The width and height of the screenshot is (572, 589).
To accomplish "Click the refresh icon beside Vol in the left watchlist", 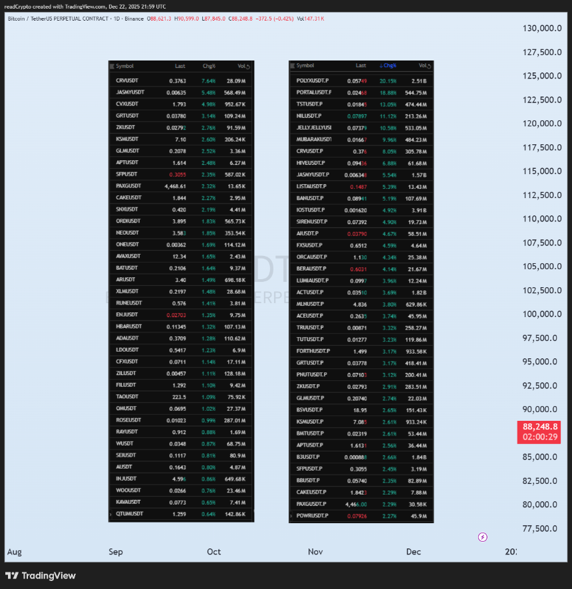I will pyautogui.click(x=248, y=67).
